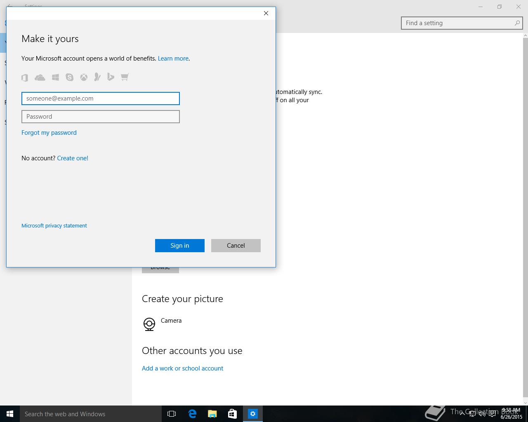Click the Bing icon

111,77
